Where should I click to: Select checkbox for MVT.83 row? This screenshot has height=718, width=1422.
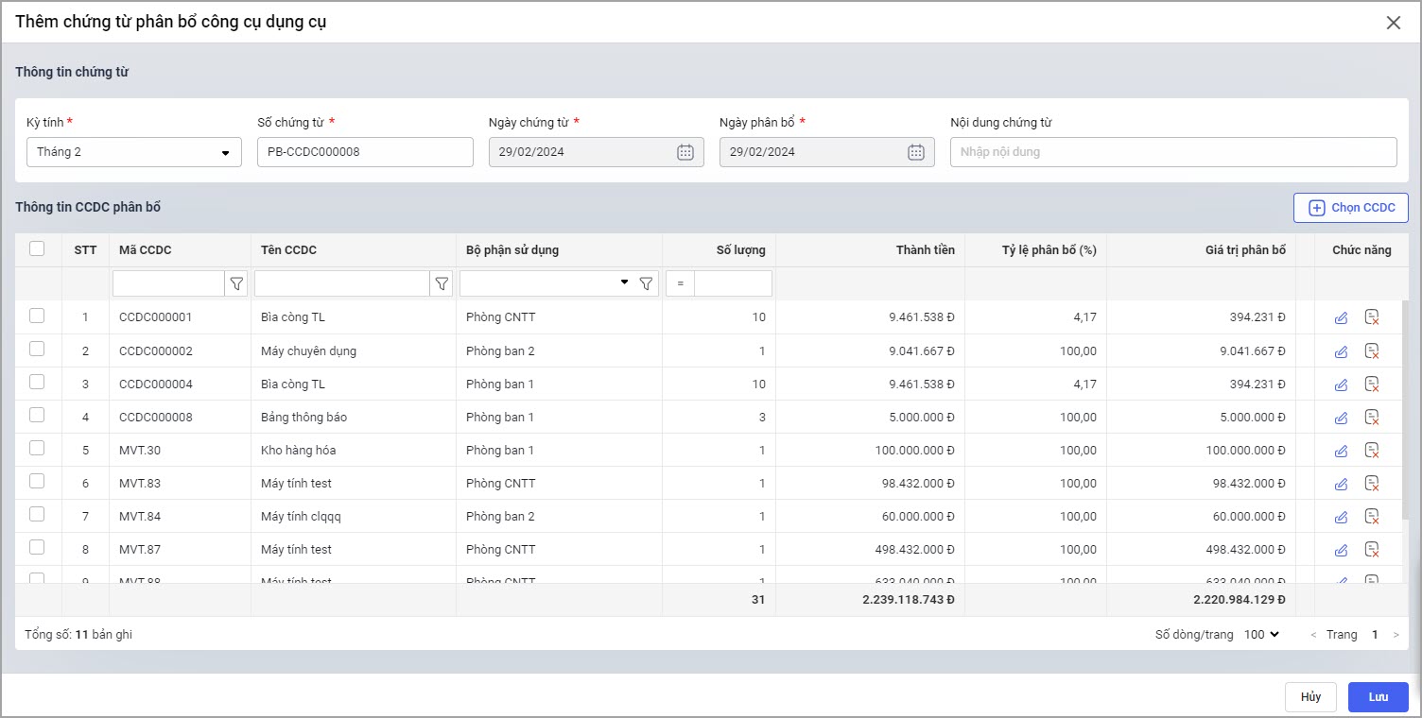(37, 482)
